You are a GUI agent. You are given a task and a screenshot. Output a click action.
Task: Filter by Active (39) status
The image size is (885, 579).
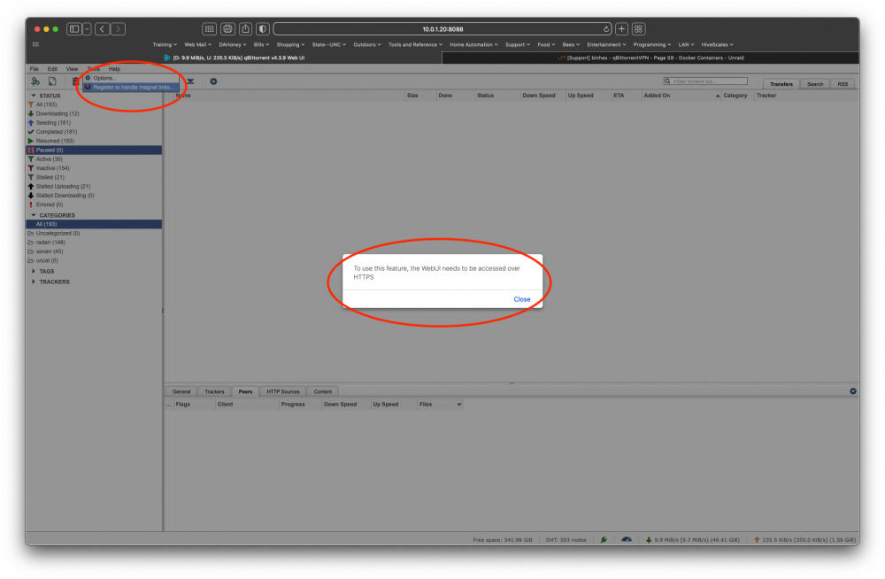(49, 159)
